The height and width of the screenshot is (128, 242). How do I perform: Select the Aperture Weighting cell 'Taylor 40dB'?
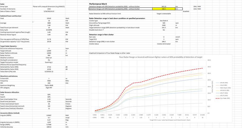(x=49, y=85)
